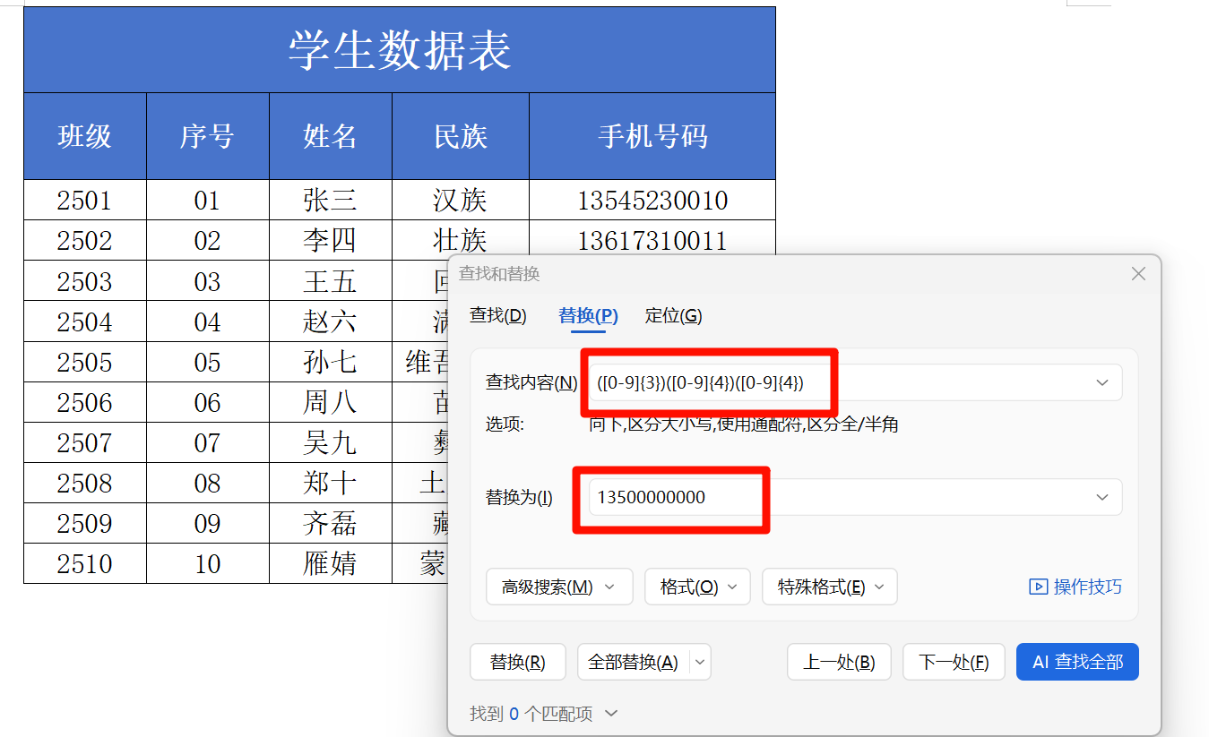Image resolution: width=1209 pixels, height=737 pixels.
Task: Open the 替换为 history dropdown
Action: click(1101, 497)
